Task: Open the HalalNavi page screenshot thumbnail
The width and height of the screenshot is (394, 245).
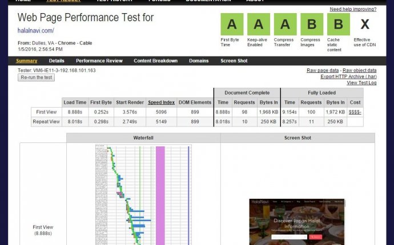Action: click(x=297, y=222)
